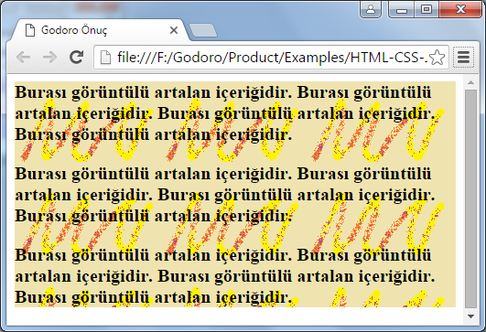Click the first paragraph starting "Burası görüntülü"
The image size is (486, 332).
click(x=225, y=113)
